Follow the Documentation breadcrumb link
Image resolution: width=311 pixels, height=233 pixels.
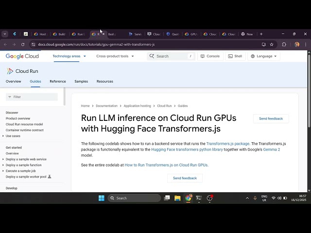tap(106, 106)
